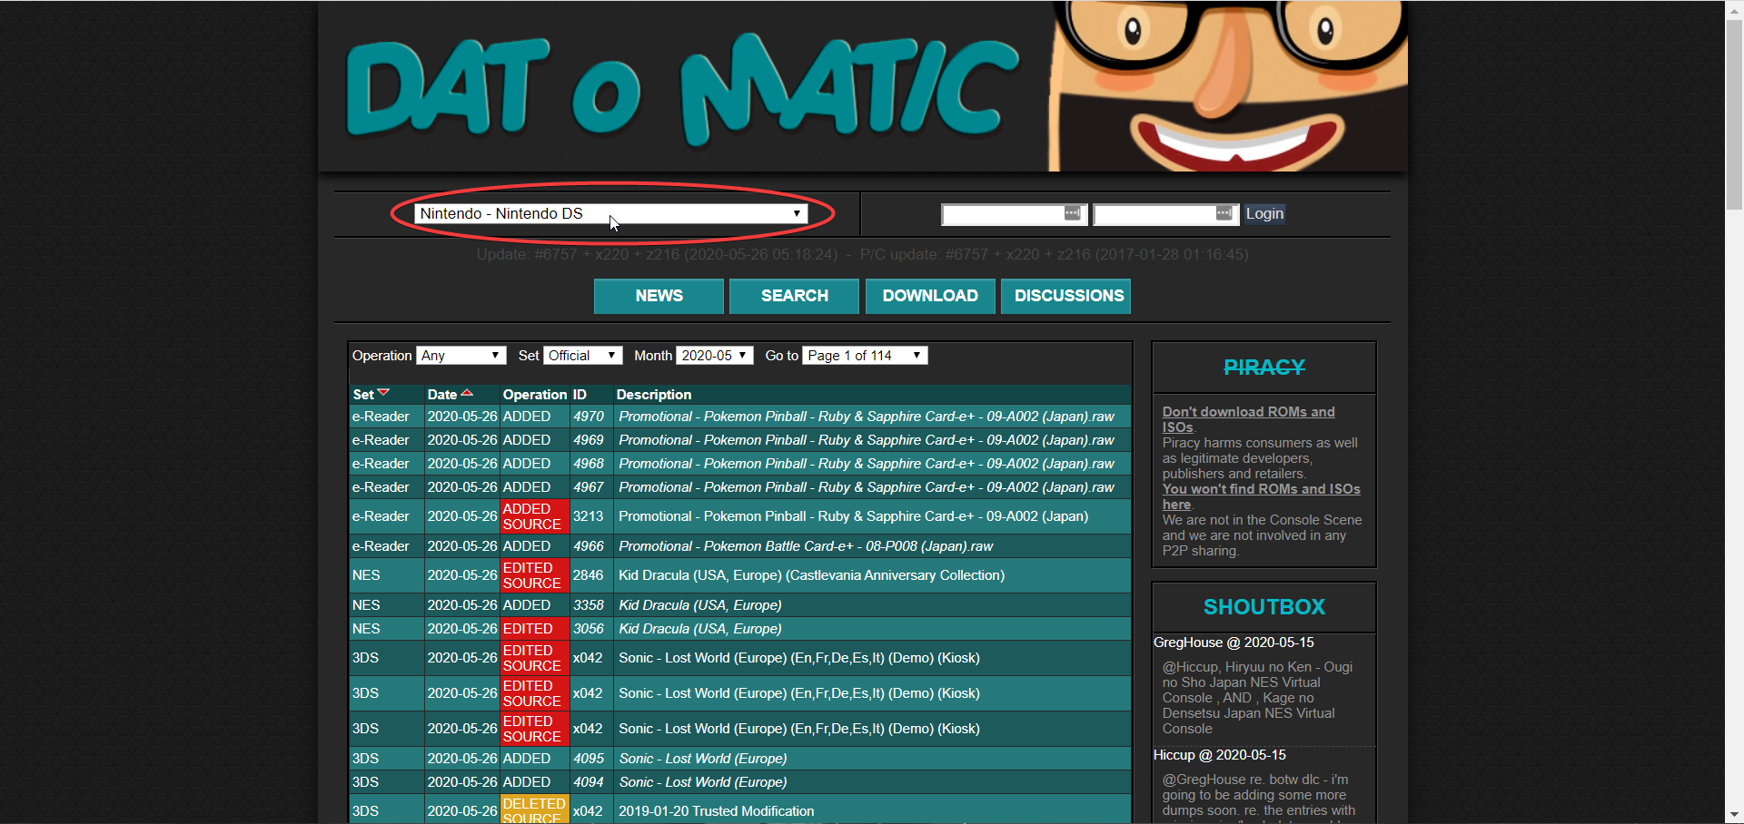
Task: Click the Dat-o-Matic logo banner
Action: tap(863, 86)
